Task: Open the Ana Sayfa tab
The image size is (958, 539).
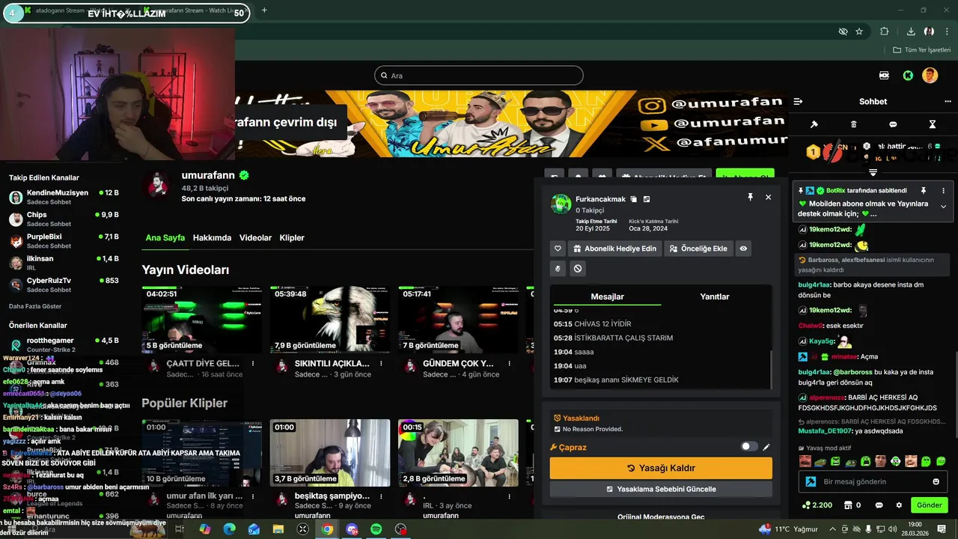Action: [x=165, y=238]
